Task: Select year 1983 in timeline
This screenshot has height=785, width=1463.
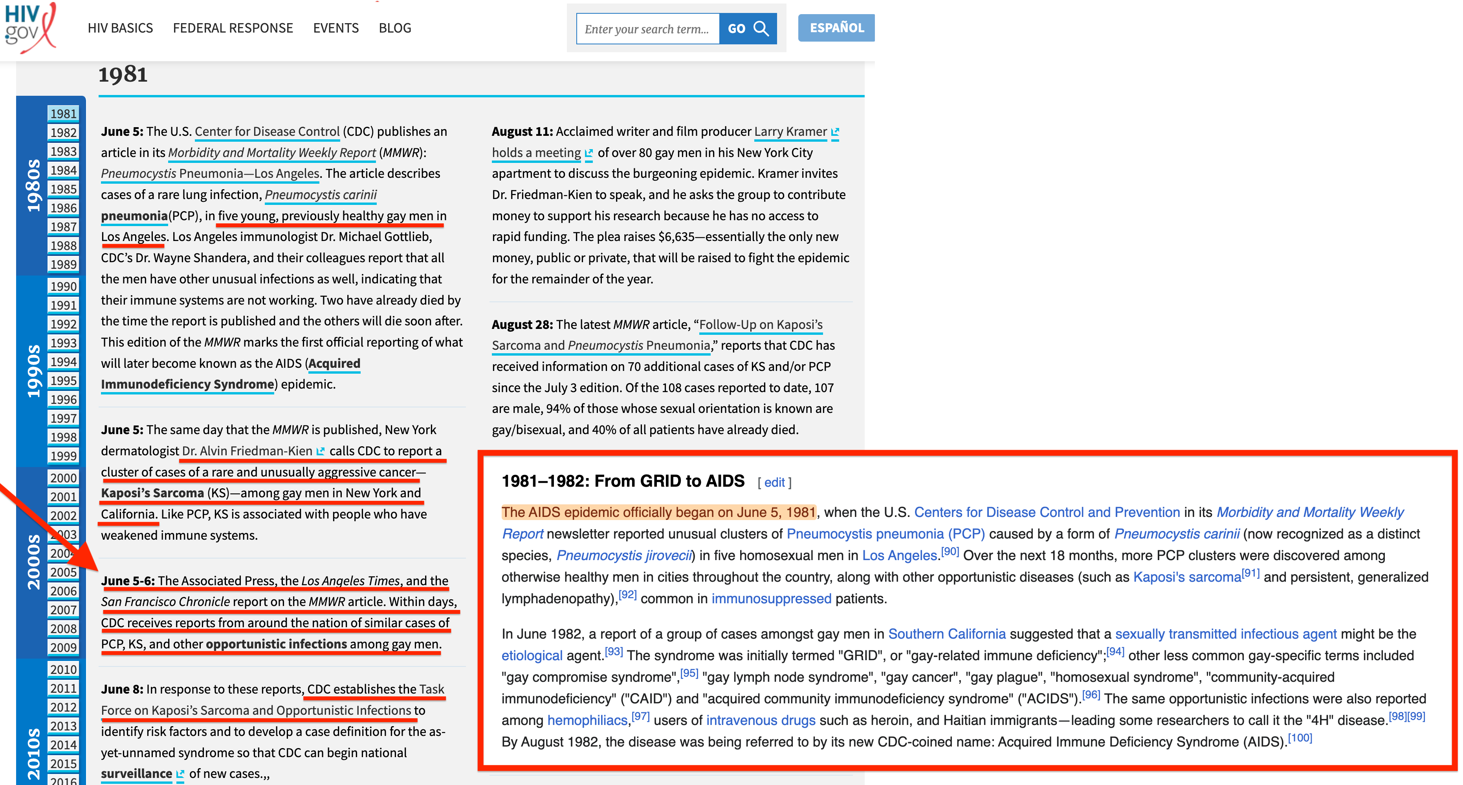Action: (63, 152)
